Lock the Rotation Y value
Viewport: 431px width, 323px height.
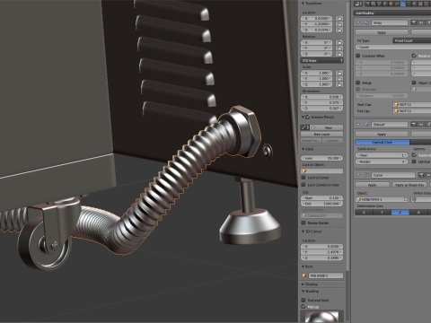339,48
